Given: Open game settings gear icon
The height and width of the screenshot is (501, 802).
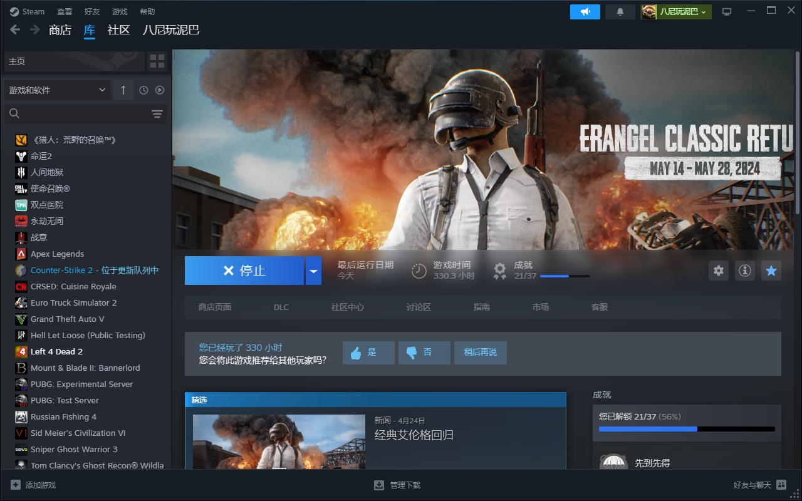Looking at the screenshot, I should 719,271.
